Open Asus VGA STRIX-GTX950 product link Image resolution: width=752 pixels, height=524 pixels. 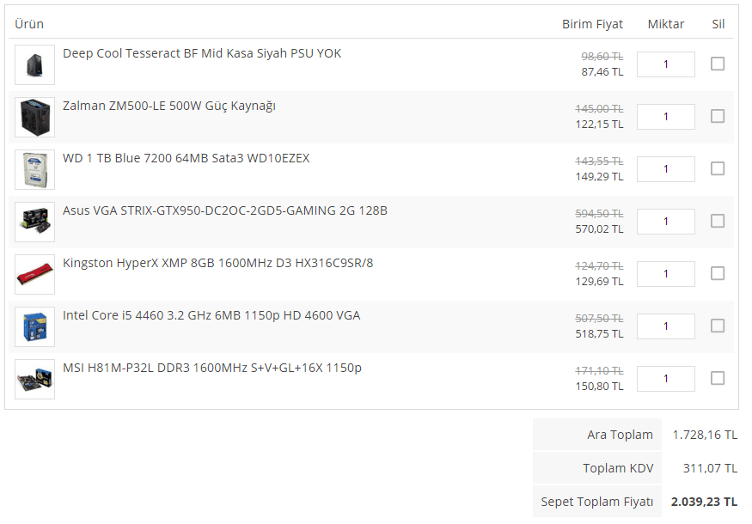225,210
